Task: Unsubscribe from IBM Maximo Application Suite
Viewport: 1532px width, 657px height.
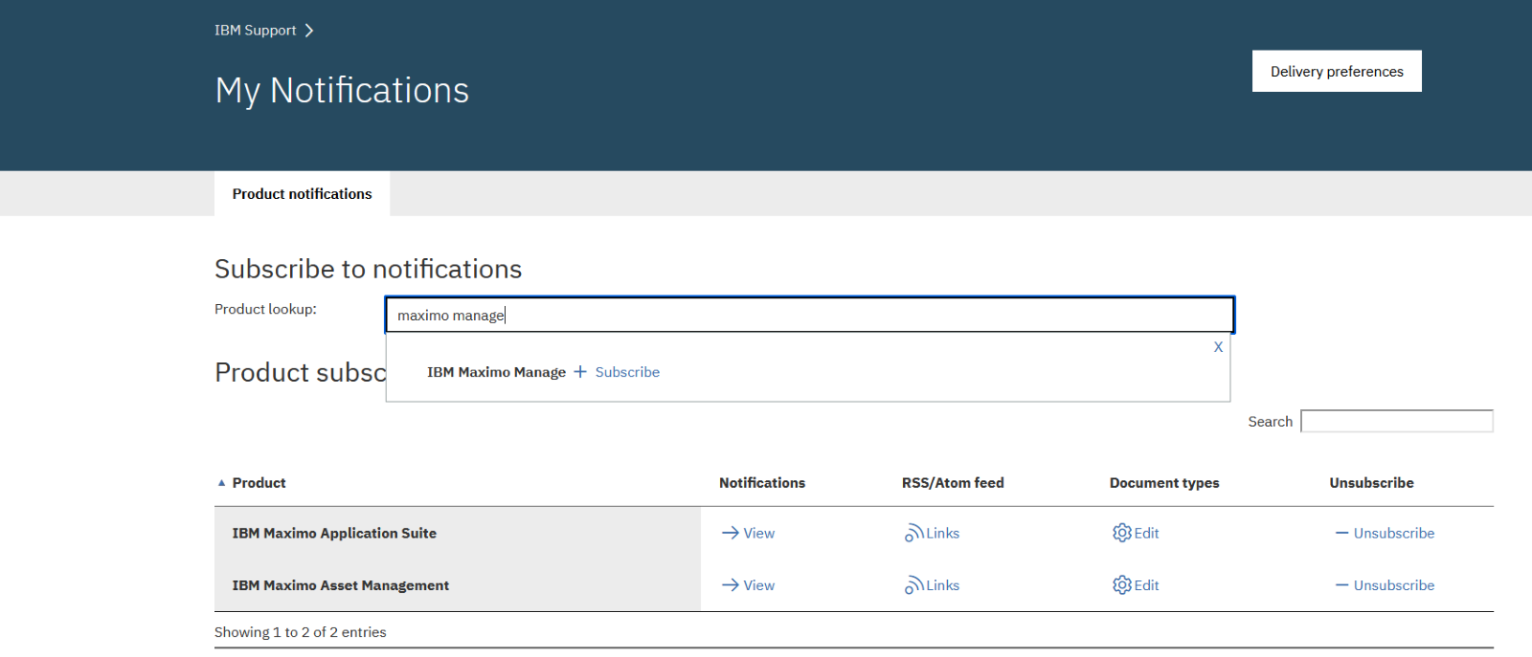Action: pyautogui.click(x=1393, y=534)
